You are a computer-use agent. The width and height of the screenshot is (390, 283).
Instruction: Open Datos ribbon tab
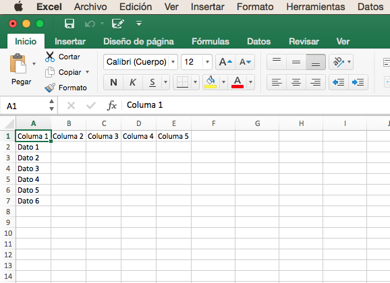point(258,41)
